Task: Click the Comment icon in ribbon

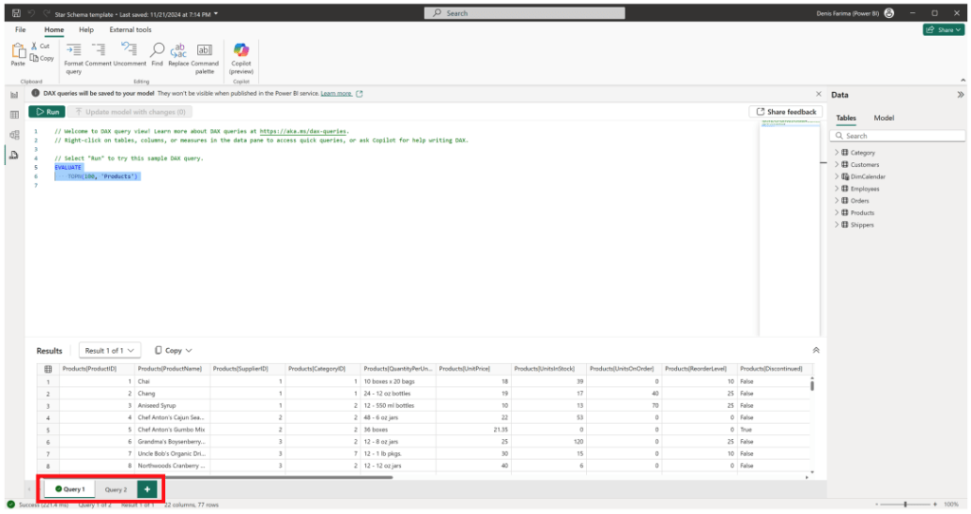Action: pos(99,50)
